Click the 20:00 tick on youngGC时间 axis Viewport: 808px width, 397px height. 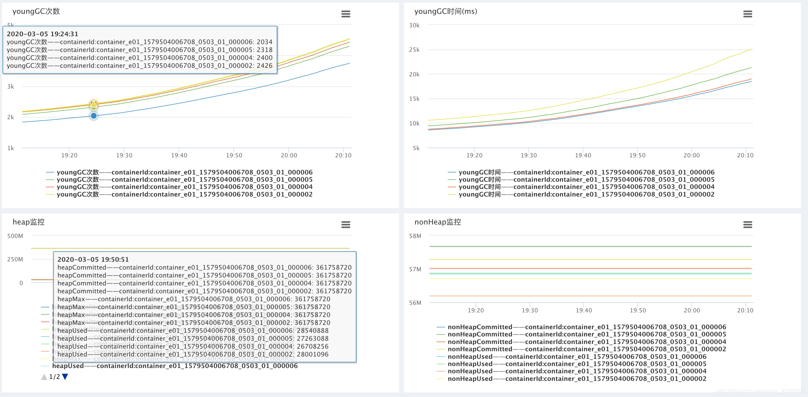[691, 155]
